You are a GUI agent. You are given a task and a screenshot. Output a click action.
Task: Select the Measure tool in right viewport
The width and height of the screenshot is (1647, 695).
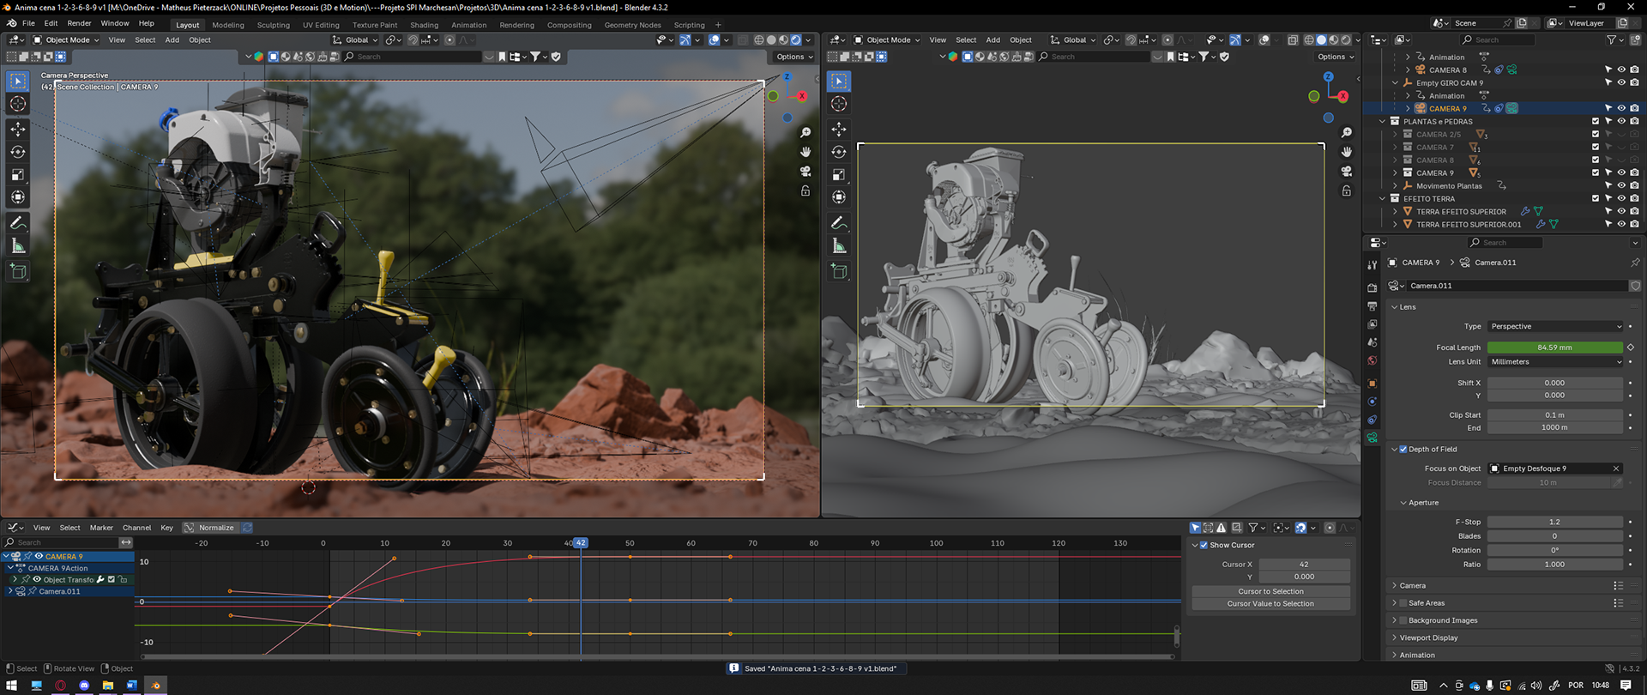(839, 246)
